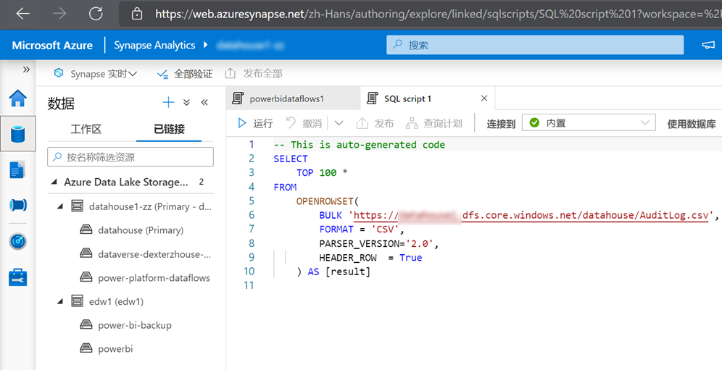
Task: Click the [result] alias text
Action: (x=348, y=272)
